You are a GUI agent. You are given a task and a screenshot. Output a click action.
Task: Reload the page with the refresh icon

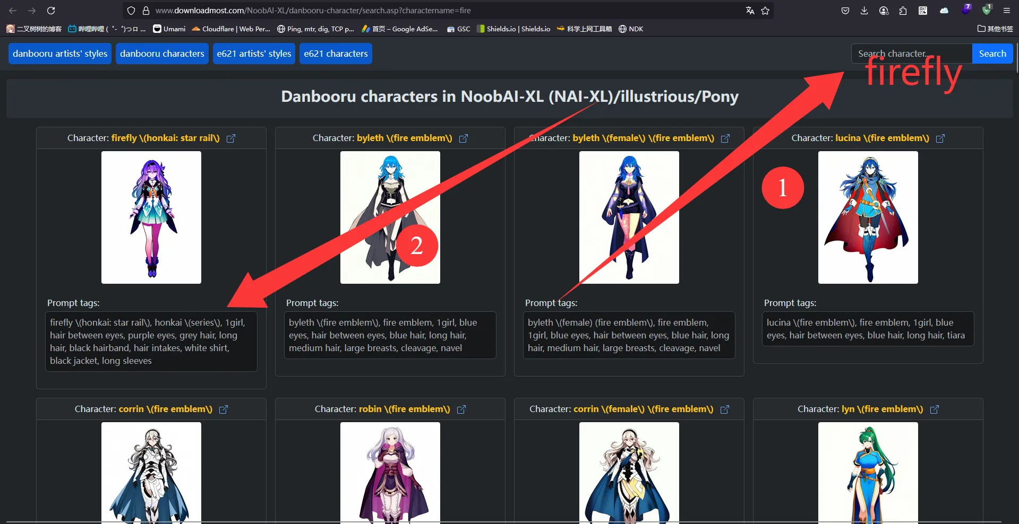[x=51, y=11]
